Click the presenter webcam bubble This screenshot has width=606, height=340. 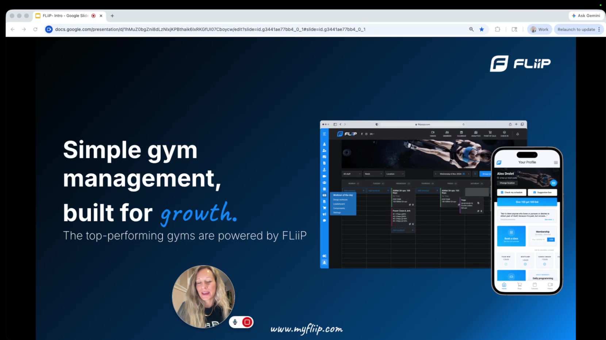point(203,296)
